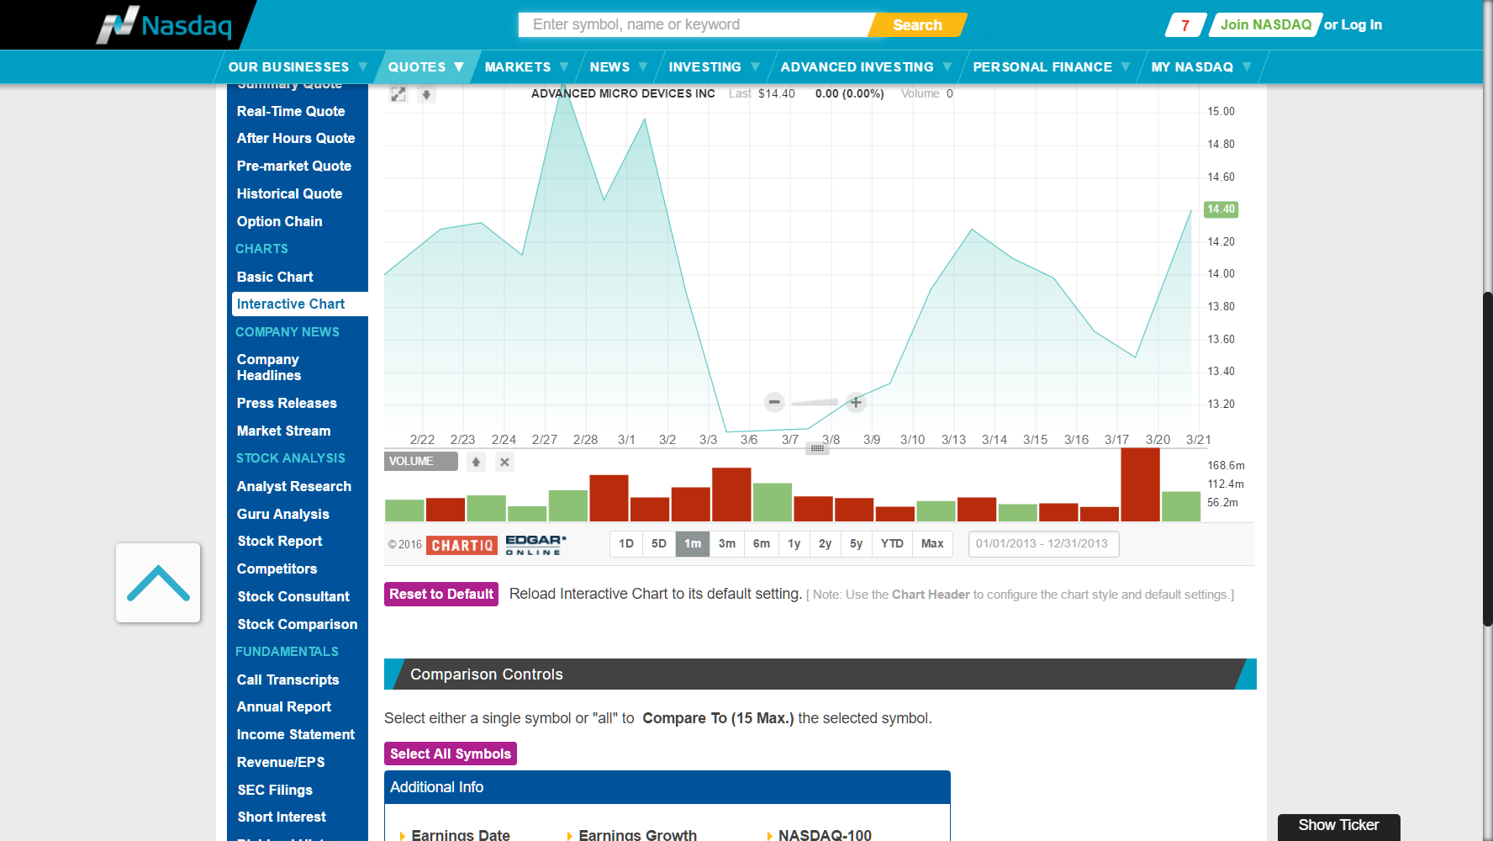Image resolution: width=1493 pixels, height=841 pixels.
Task: Select the 3m chart range
Action: pos(727,544)
